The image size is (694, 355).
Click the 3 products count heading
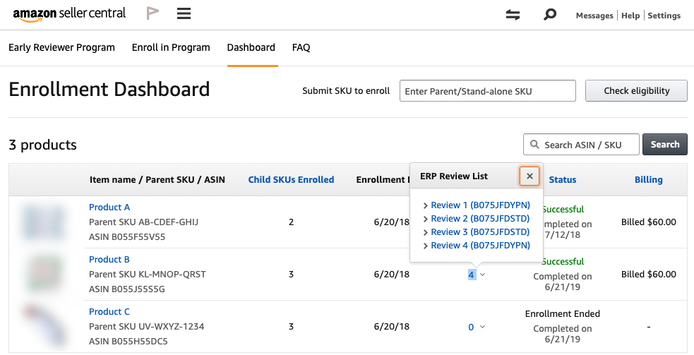click(x=42, y=145)
